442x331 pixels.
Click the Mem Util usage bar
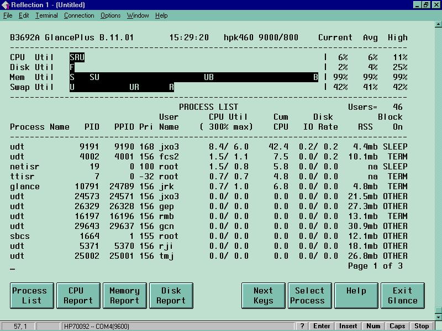(x=194, y=77)
